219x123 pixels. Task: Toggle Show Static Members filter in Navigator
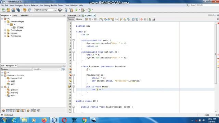(13, 111)
